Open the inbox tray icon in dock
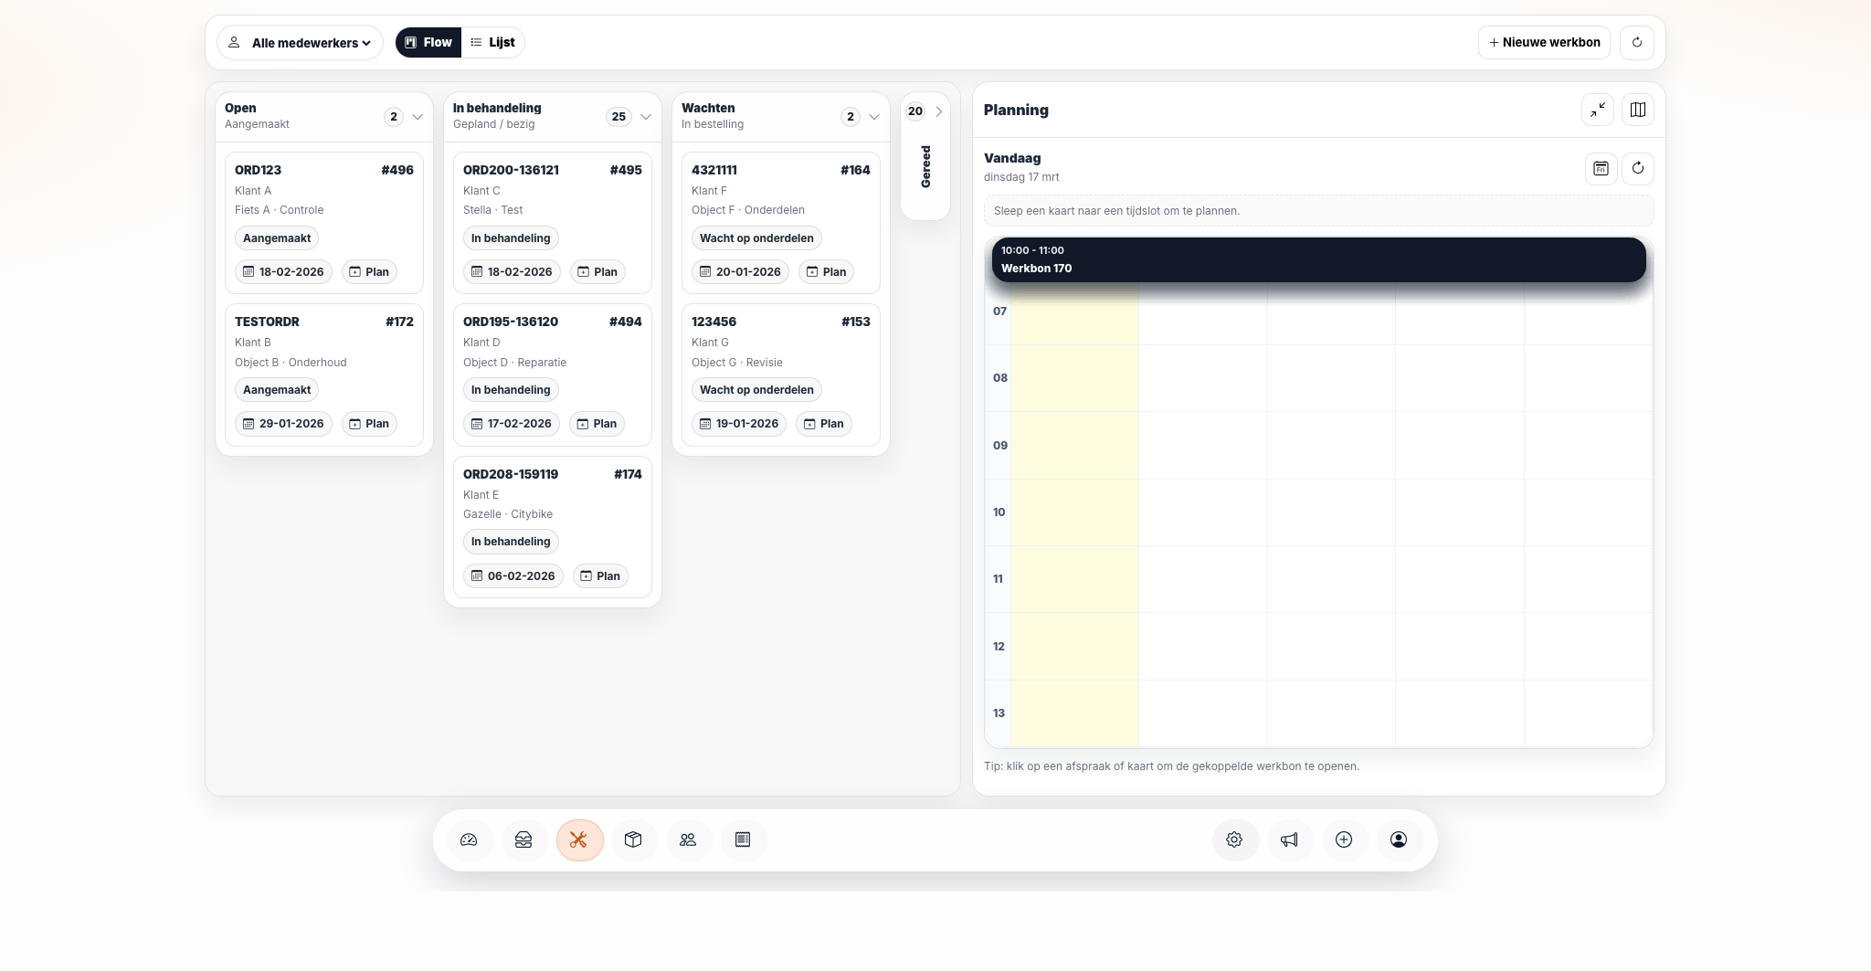 click(x=523, y=839)
